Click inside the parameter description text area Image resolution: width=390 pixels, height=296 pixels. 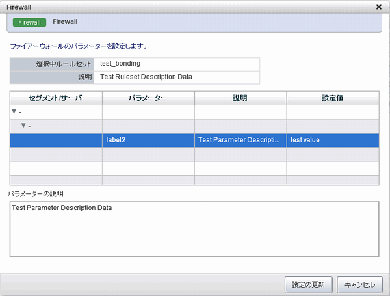[x=194, y=229]
